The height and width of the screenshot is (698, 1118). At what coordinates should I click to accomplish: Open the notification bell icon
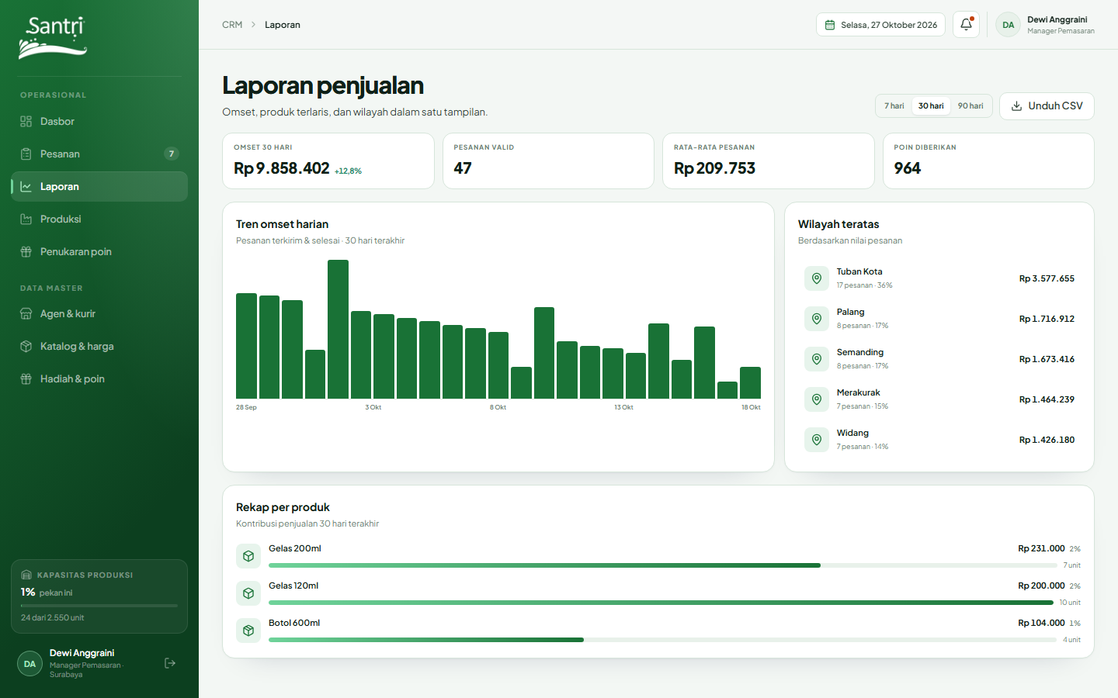tap(966, 25)
